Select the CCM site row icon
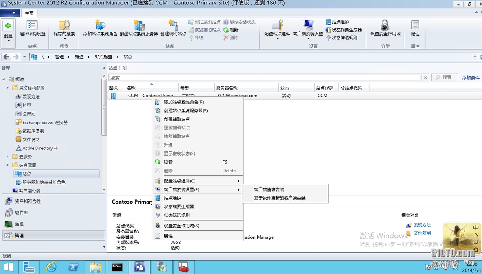 [114, 96]
